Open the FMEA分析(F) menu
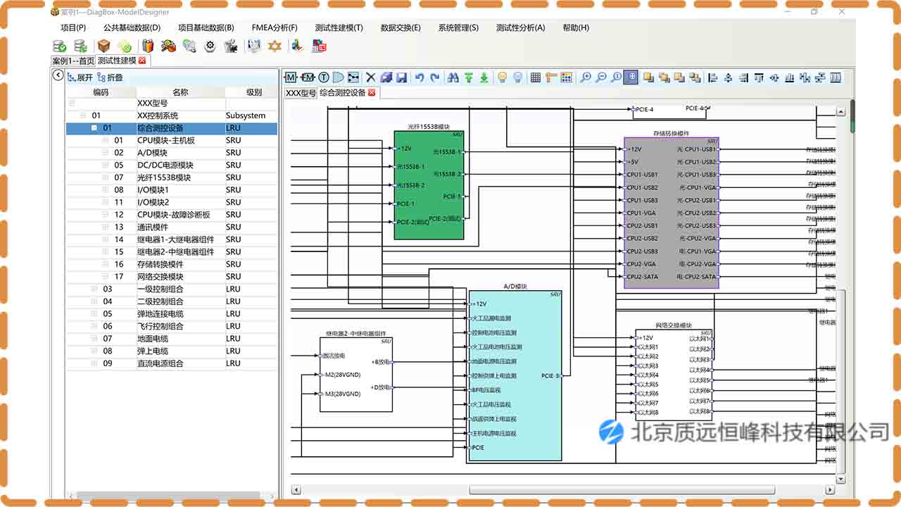Screen dimensions: 901x507 coord(275,28)
